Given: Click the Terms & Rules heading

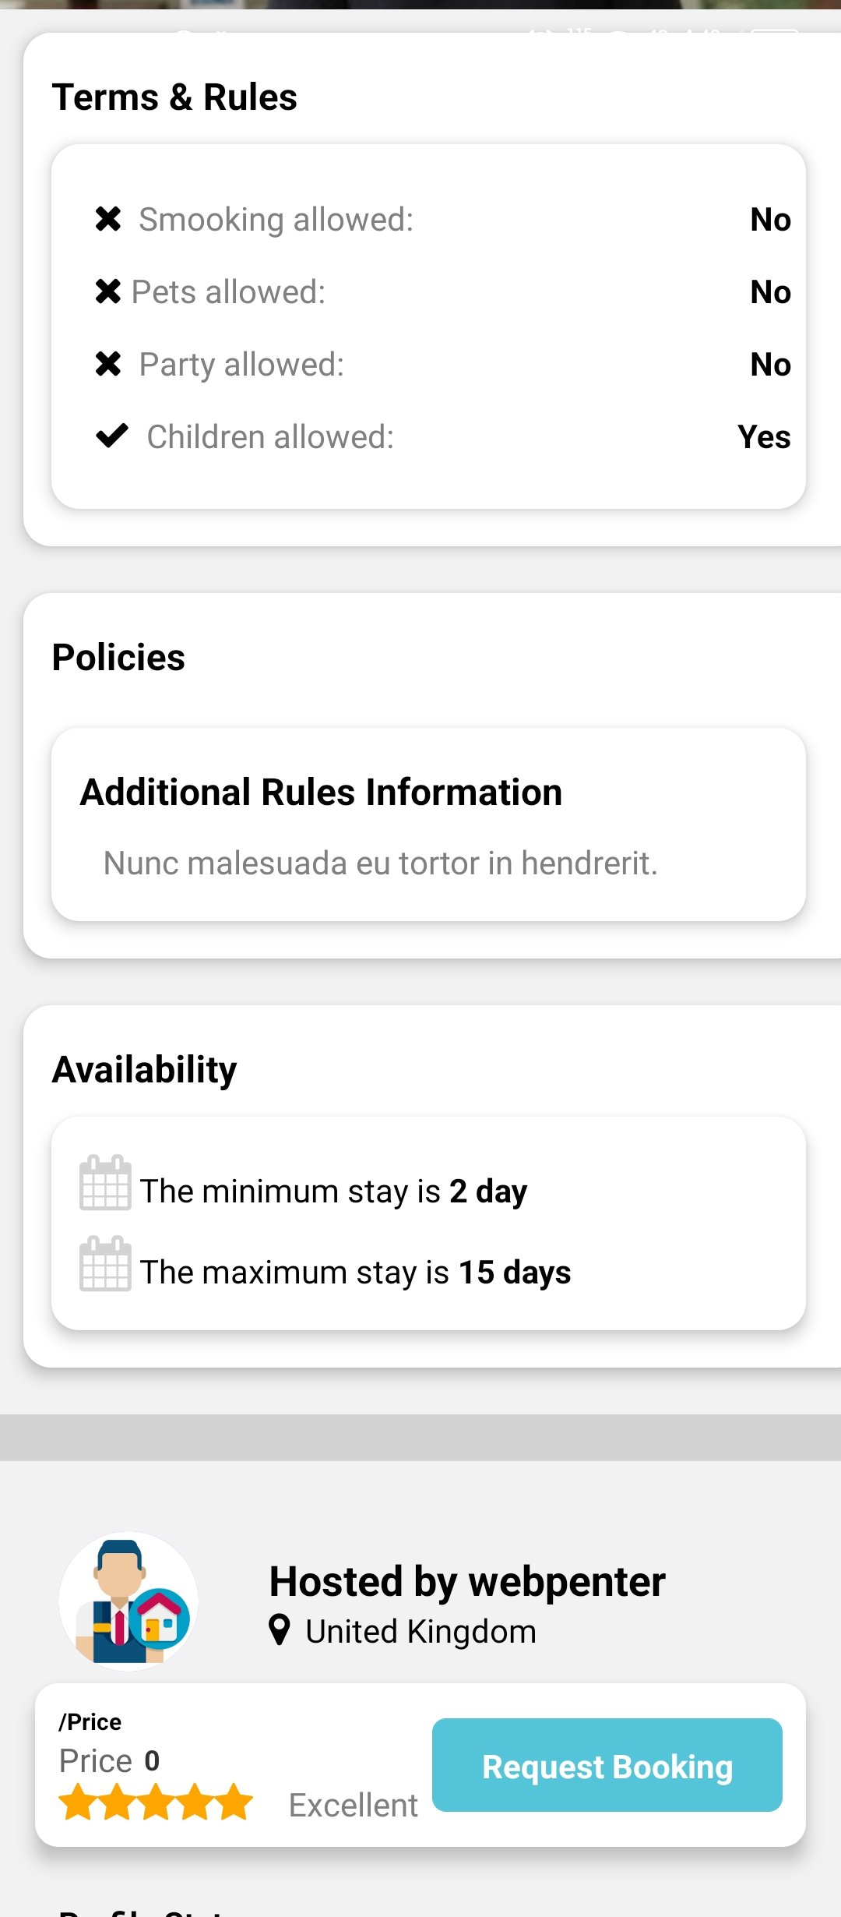Looking at the screenshot, I should point(174,97).
